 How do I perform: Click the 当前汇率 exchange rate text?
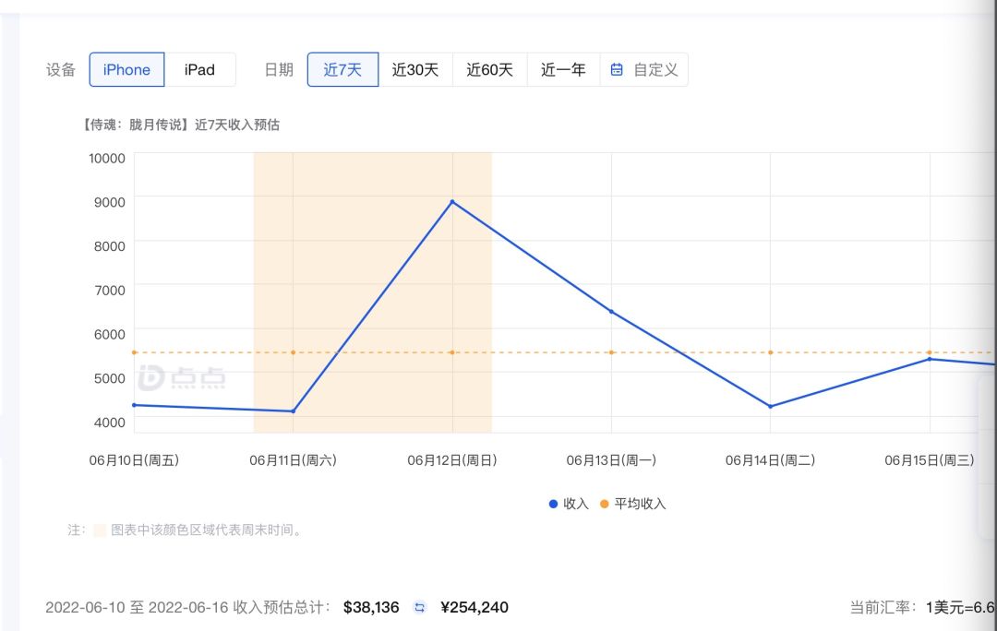(x=923, y=608)
